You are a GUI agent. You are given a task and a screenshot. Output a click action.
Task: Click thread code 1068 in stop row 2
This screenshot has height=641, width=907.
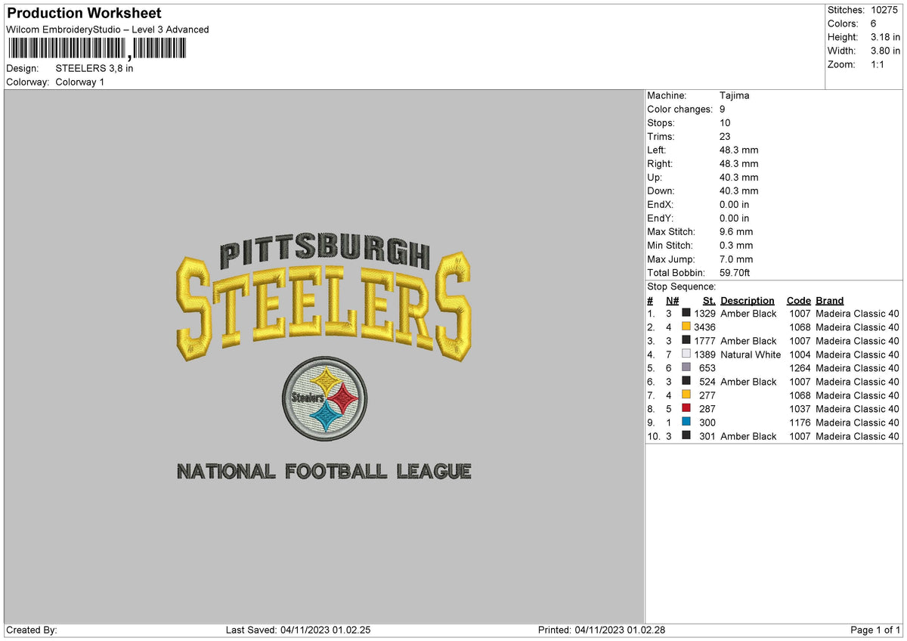800,327
